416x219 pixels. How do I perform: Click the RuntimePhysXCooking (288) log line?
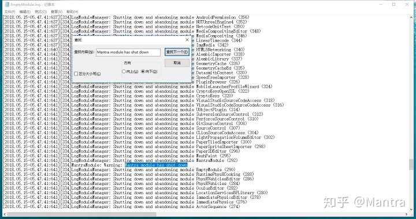(128, 174)
